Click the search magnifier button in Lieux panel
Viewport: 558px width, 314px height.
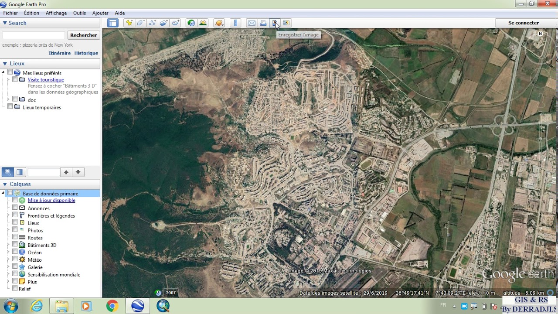8,172
